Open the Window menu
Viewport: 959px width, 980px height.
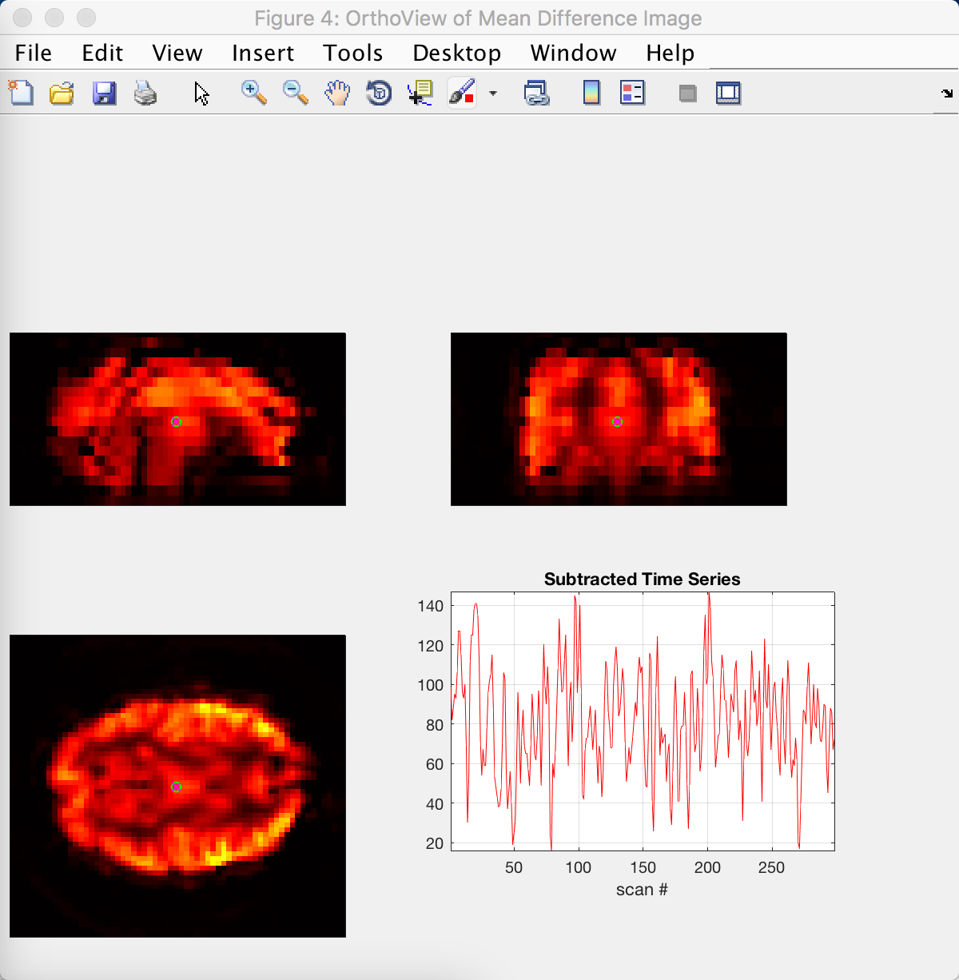point(574,53)
